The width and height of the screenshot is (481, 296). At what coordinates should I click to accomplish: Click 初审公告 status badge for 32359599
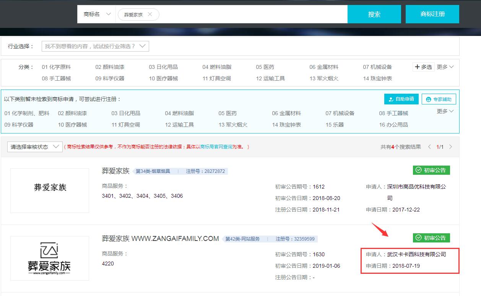point(431,238)
